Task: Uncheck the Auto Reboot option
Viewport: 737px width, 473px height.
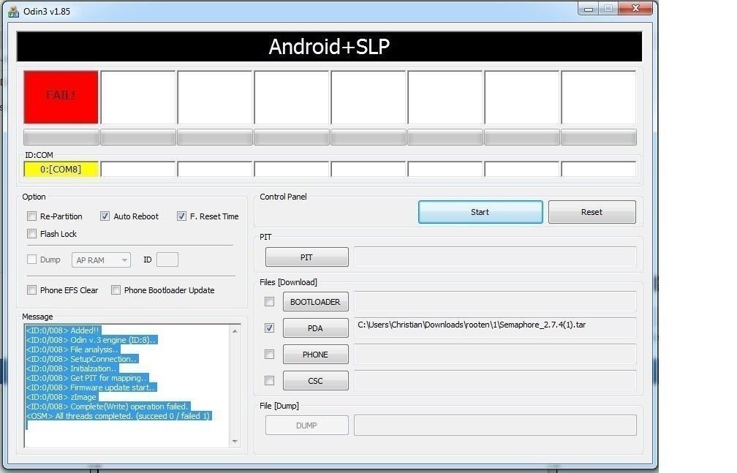Action: point(105,216)
